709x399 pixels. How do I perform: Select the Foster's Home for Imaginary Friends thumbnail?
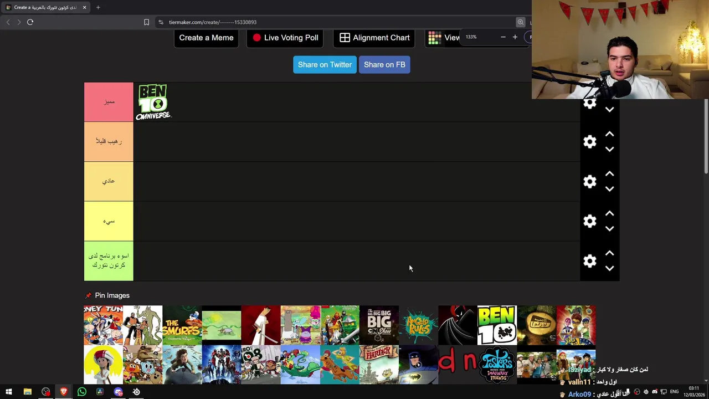pos(497,365)
